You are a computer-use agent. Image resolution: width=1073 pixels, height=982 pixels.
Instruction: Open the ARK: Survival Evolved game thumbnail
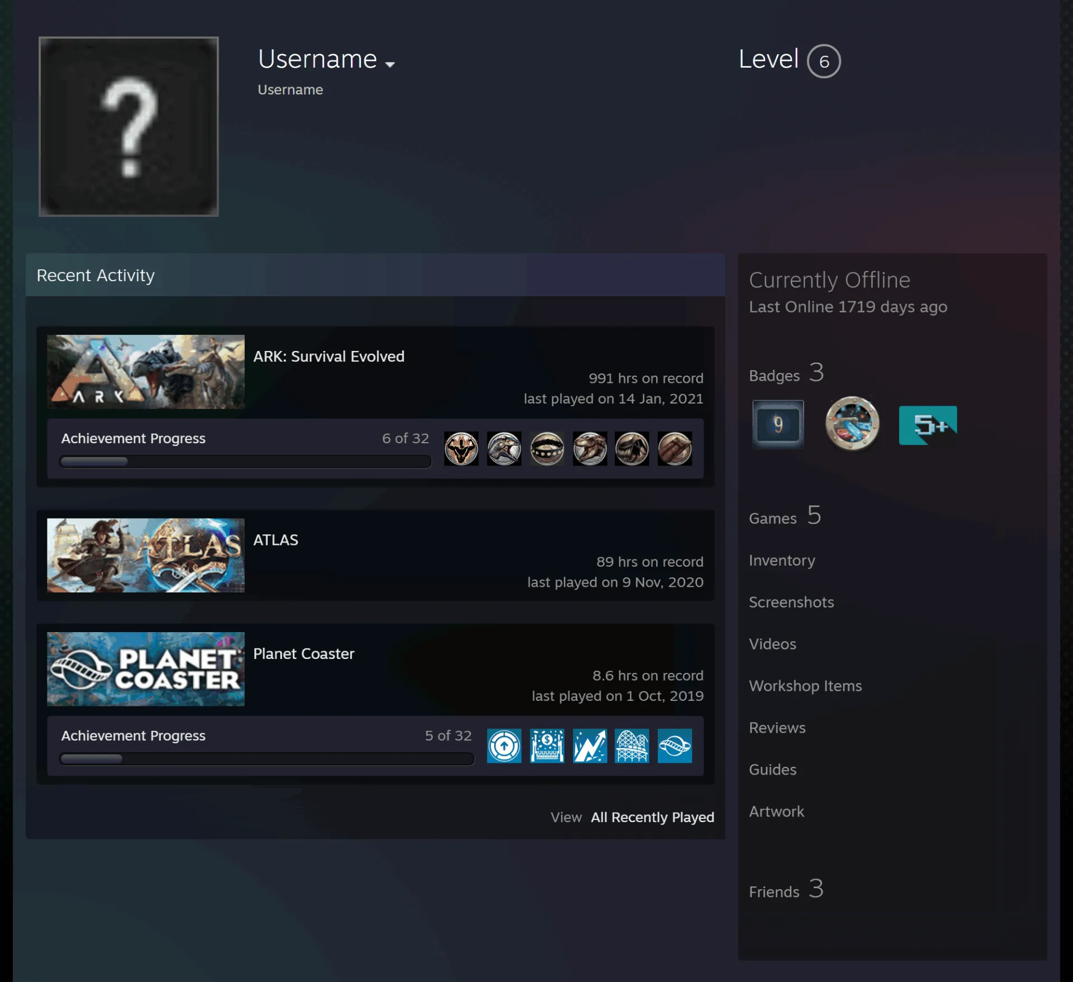pos(146,372)
